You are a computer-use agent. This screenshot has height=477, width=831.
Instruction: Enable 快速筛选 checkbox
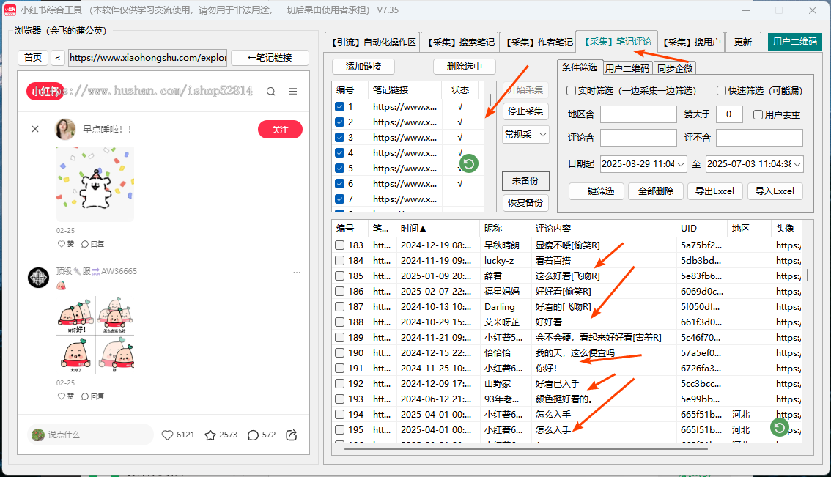(721, 91)
